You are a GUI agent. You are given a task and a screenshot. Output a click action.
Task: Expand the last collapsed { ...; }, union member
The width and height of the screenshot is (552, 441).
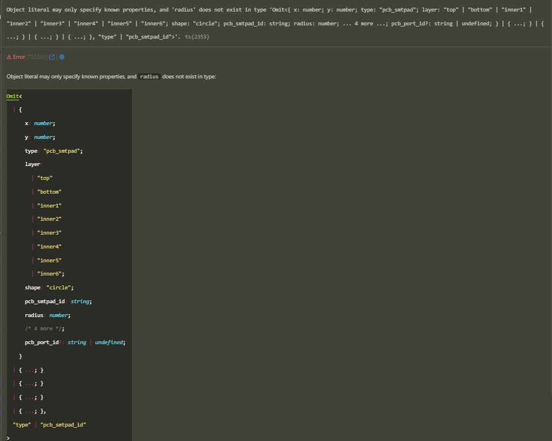click(x=32, y=411)
